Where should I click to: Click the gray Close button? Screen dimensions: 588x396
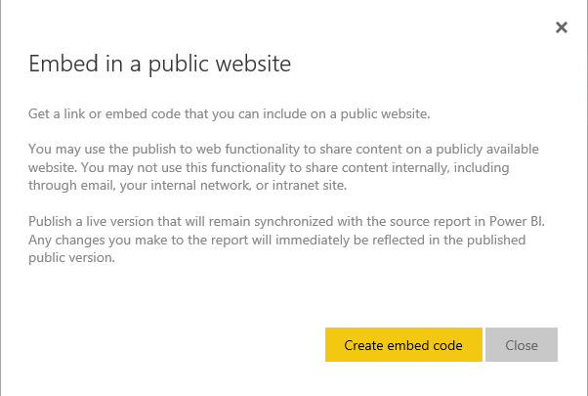[x=522, y=344]
